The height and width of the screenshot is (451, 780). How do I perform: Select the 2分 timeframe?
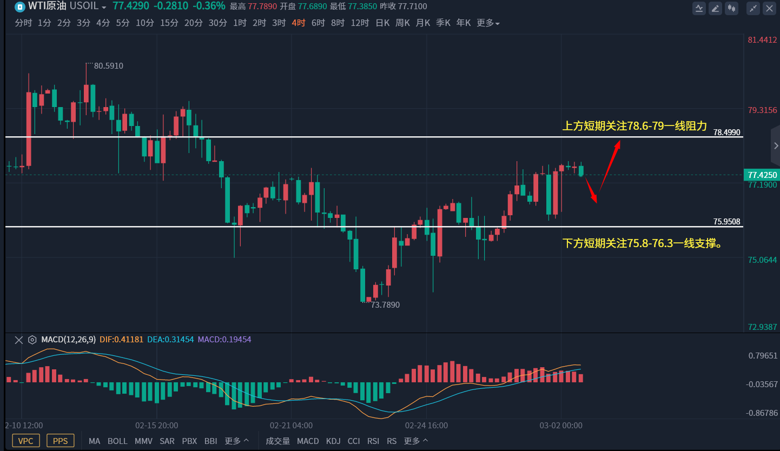point(64,23)
